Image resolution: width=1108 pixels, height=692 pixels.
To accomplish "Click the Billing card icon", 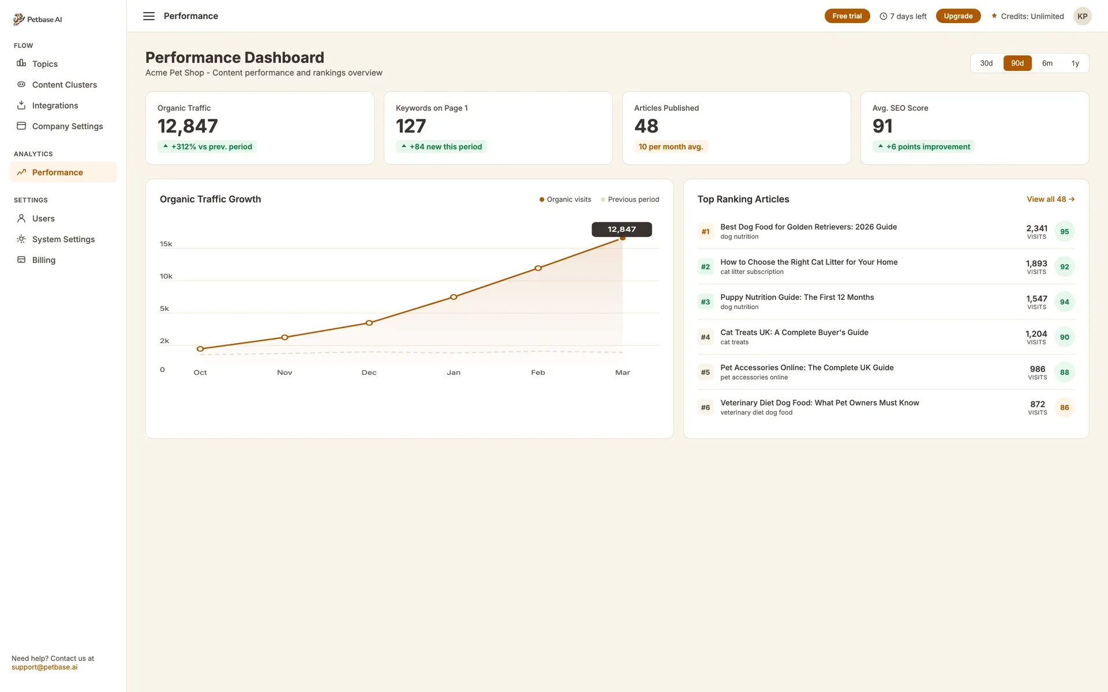I will pos(21,259).
